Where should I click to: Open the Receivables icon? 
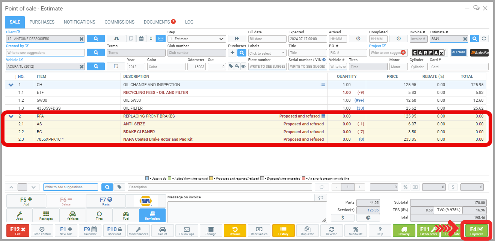(259, 231)
